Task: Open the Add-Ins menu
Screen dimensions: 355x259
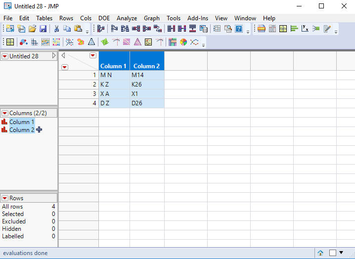Action: pyautogui.click(x=198, y=18)
